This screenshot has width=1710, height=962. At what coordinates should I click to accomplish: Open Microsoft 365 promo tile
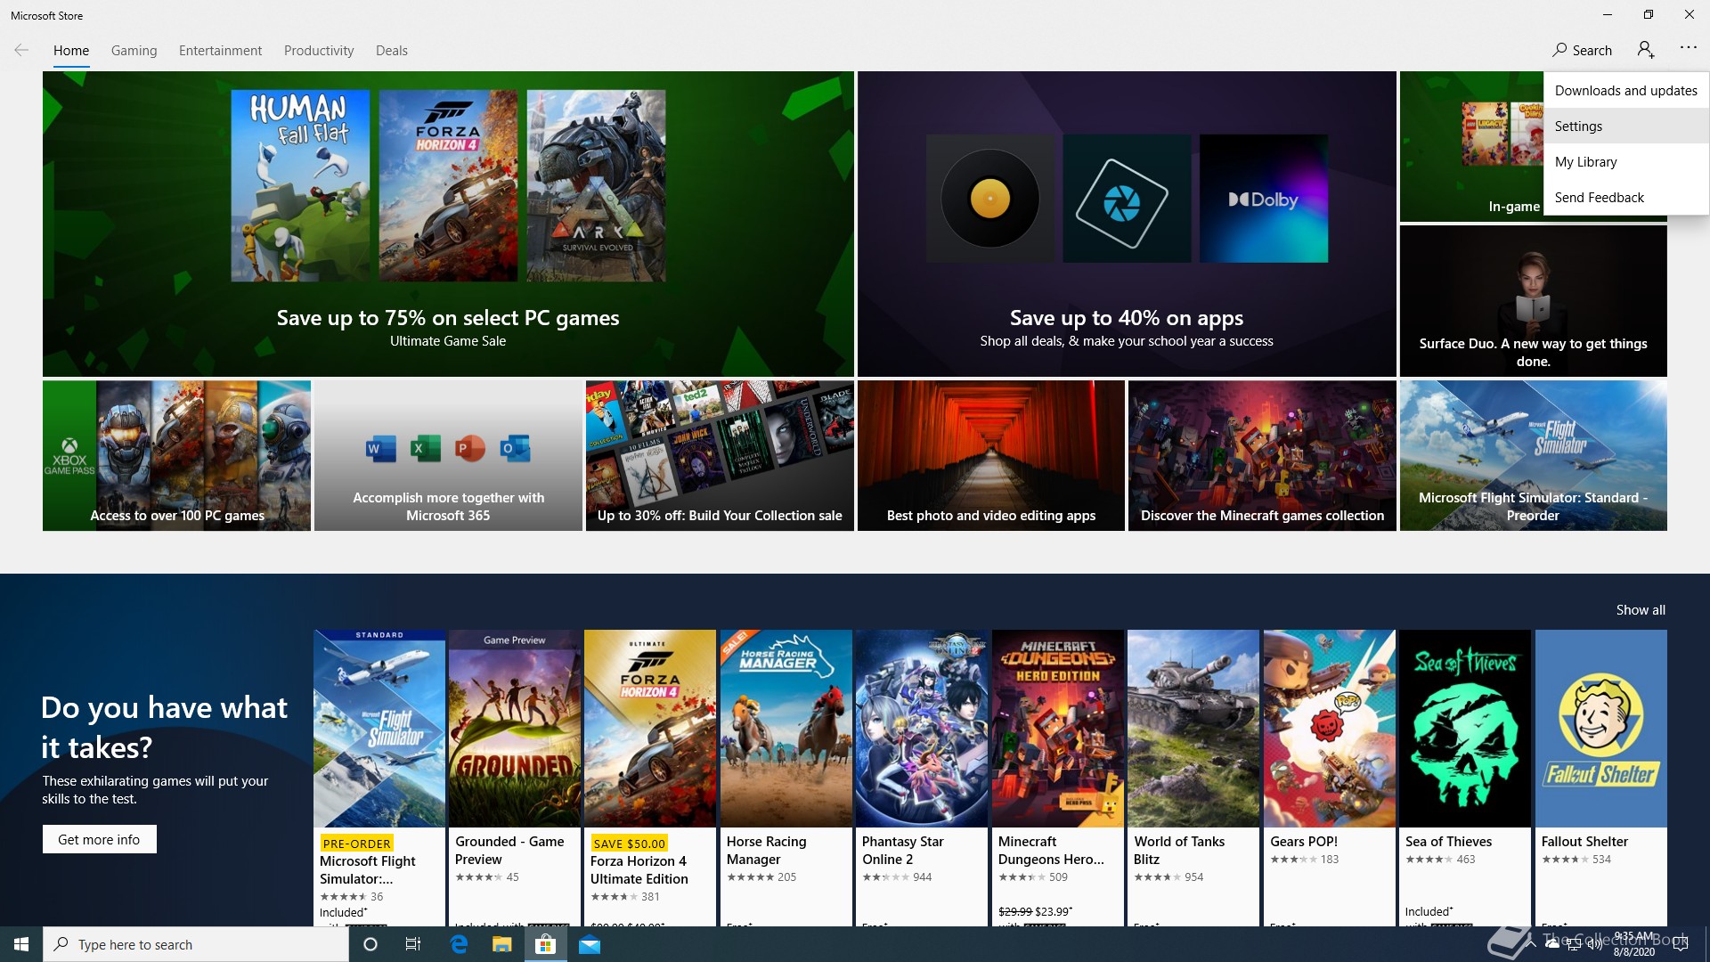pos(448,456)
